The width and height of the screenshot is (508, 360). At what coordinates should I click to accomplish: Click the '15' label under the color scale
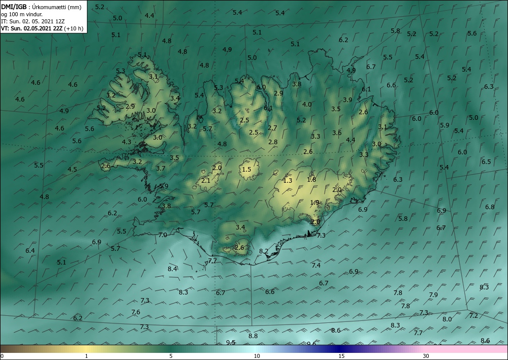[341, 356]
